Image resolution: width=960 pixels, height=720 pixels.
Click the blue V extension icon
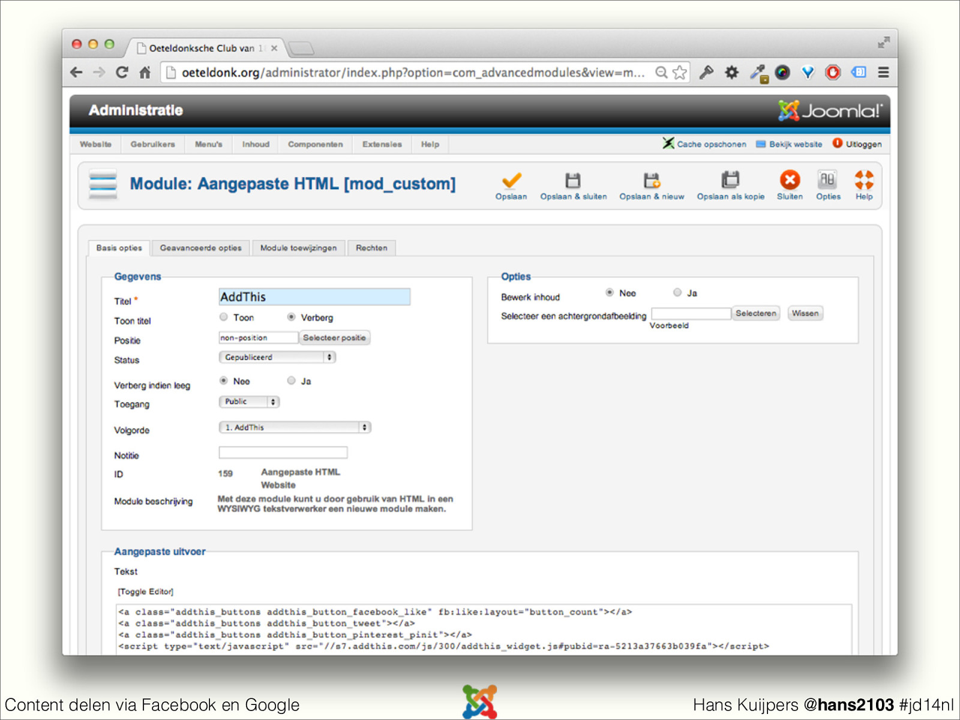(808, 73)
